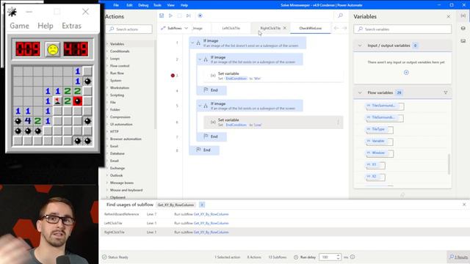Viewport: 470px width, 264px height.
Task: Select the CheckWinLose subflow tab
Action: click(310, 28)
